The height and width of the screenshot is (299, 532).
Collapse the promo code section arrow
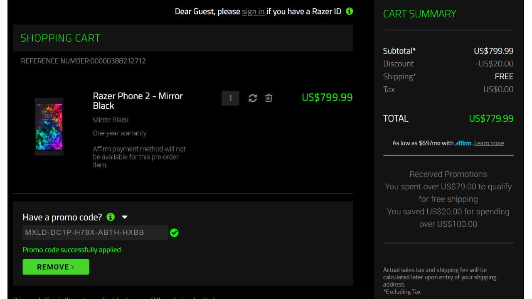[x=124, y=217]
